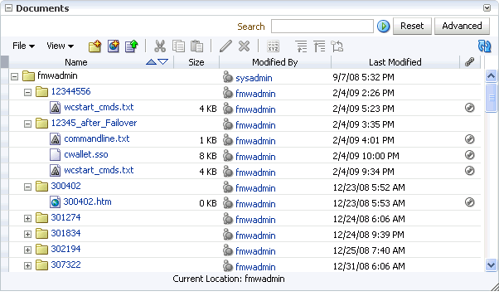
Task: Sort Name column descending
Action: pos(163,62)
